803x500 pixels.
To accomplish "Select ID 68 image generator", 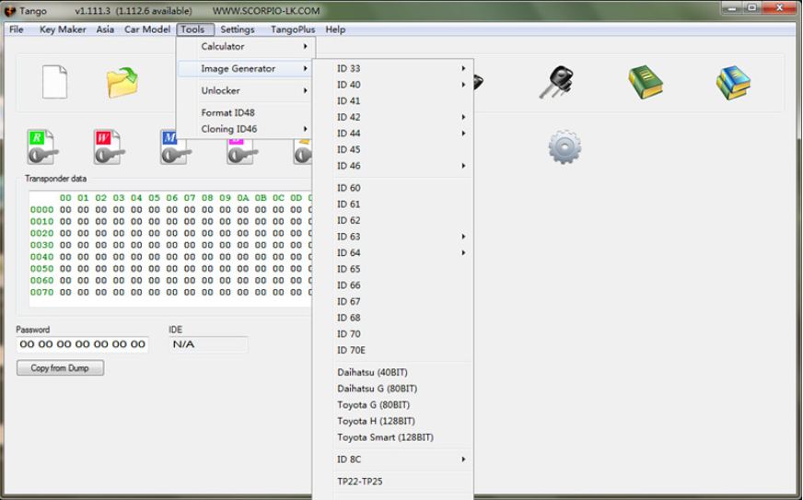I will coord(393,318).
